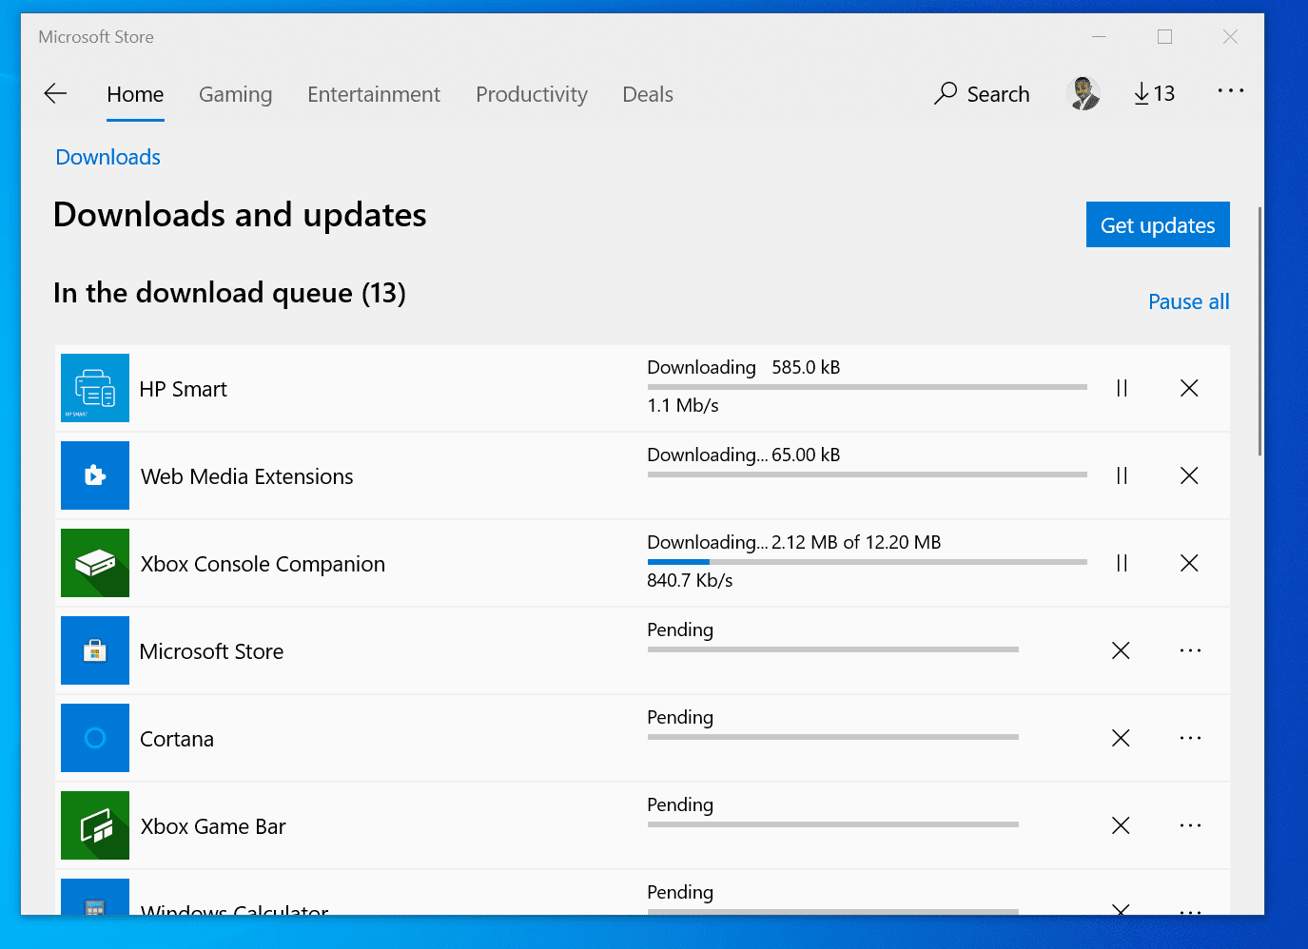Screen dimensions: 1308x949
Task: Click the Cortana app icon
Action: 94,738
